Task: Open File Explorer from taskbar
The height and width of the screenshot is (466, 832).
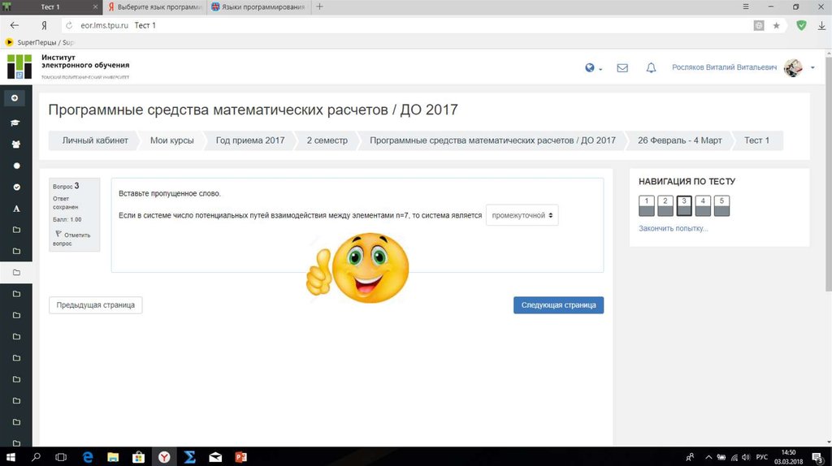Action: (x=113, y=457)
